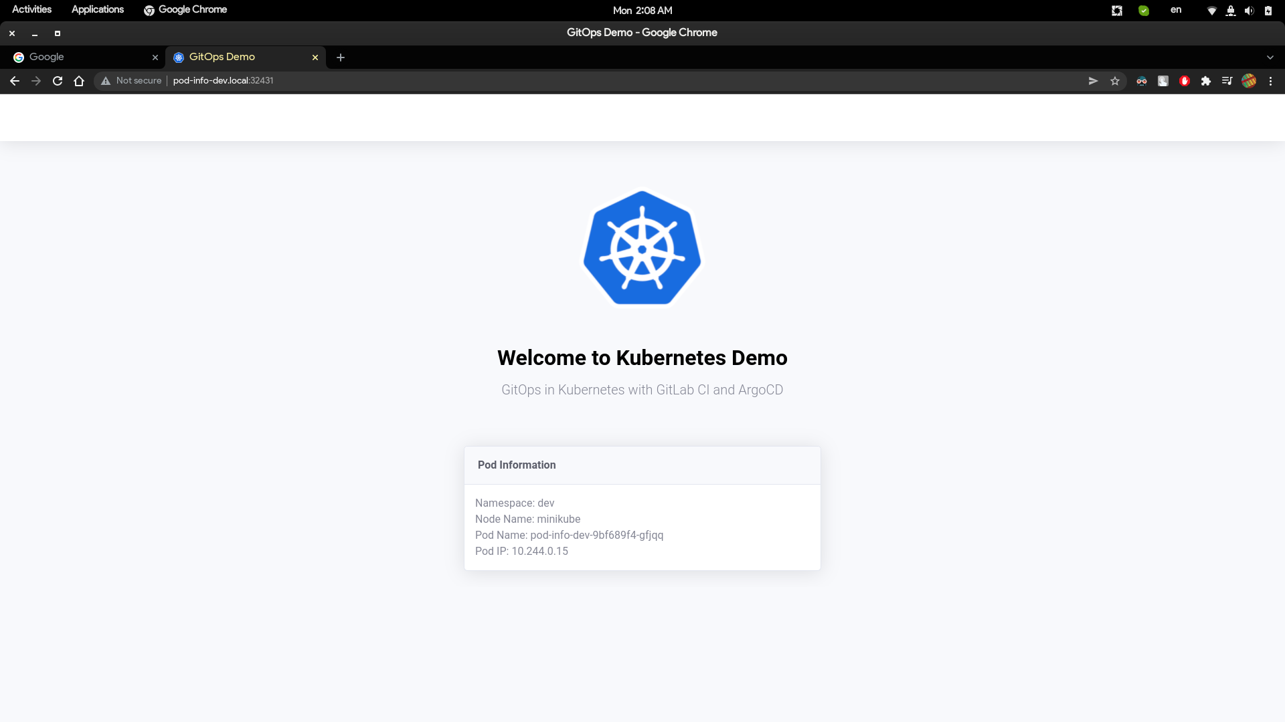Open the Google Chrome app menu in top bar
The image size is (1285, 722).
pos(185,9)
